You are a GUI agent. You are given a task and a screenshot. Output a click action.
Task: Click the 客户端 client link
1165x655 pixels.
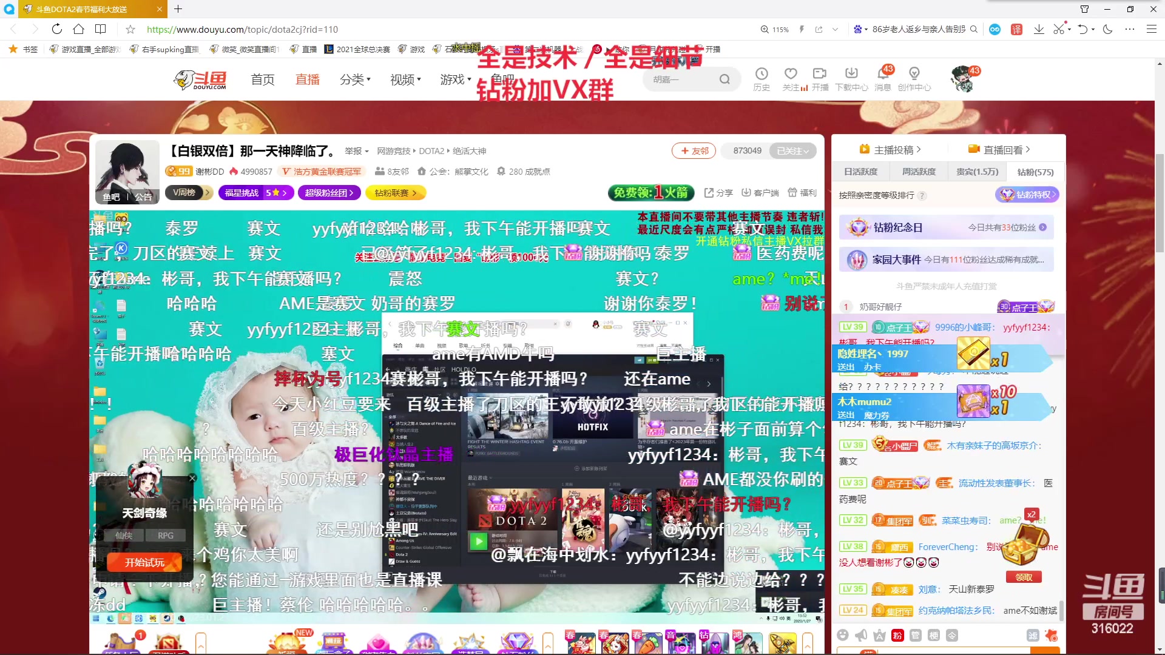760,193
